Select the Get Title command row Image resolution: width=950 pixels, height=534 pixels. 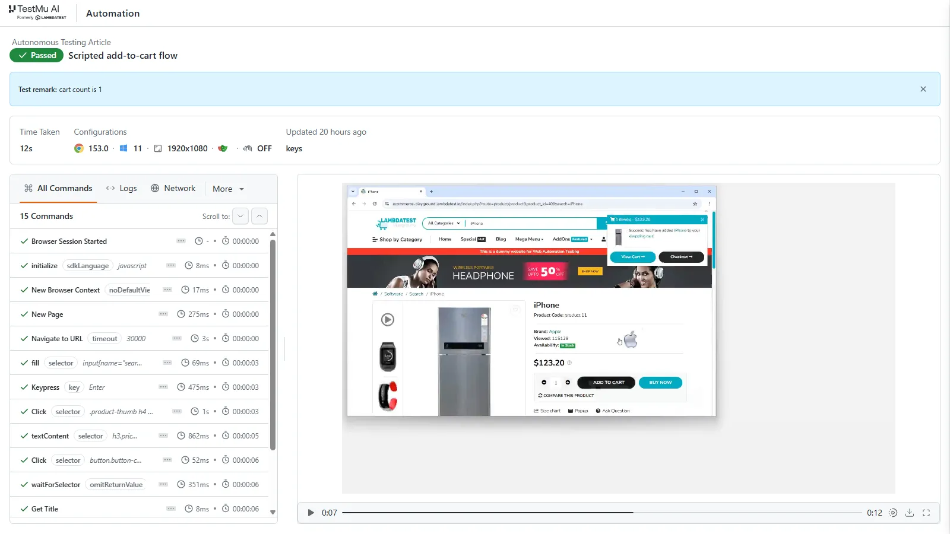pos(140,508)
